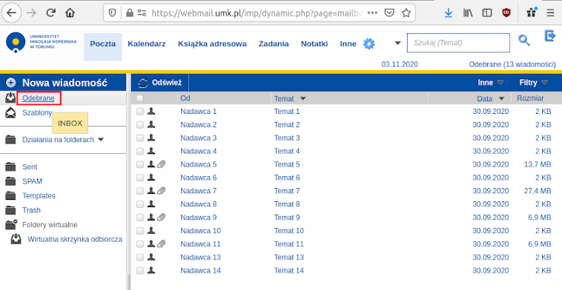Tick the select-all checkbox in header

(x=140, y=98)
